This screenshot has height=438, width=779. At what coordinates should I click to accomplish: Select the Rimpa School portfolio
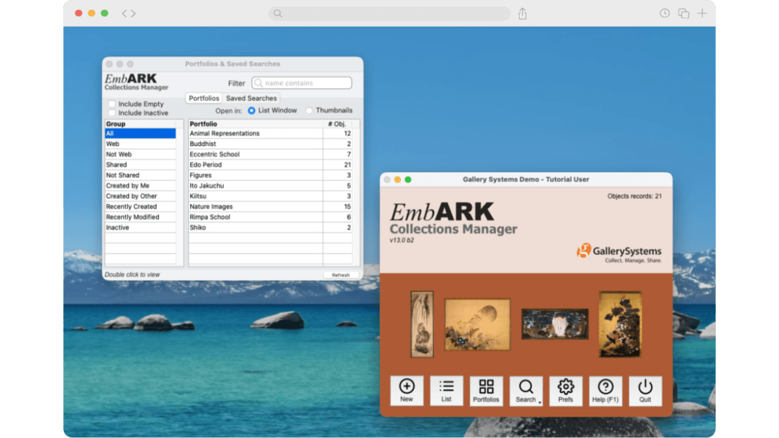pos(270,217)
